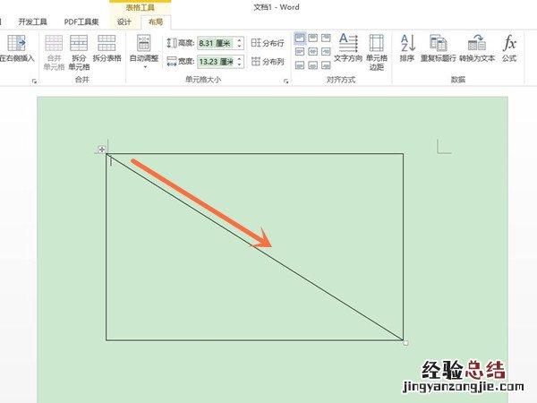Select table via the move handle
The image size is (537, 403).
point(102,150)
